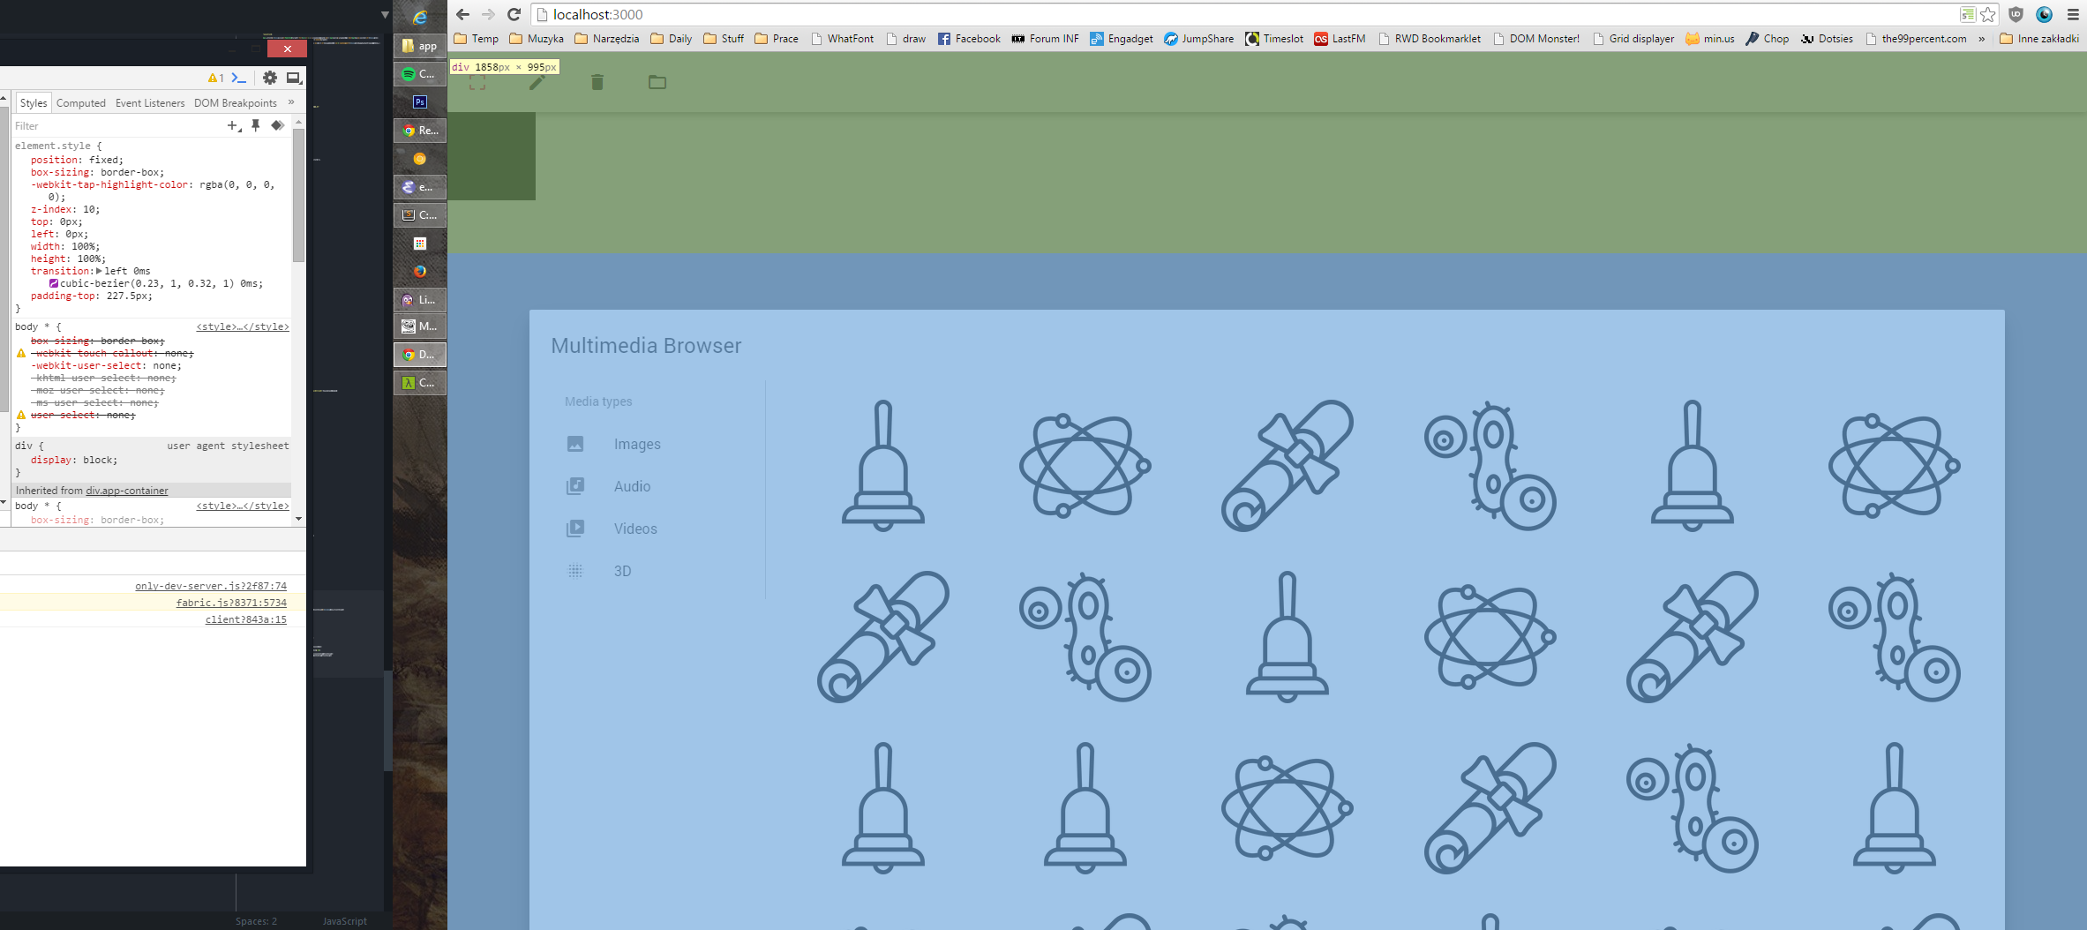This screenshot has height=930, width=2087.
Task: Show DevTools warnings via yellow triangle counter
Action: tap(216, 78)
